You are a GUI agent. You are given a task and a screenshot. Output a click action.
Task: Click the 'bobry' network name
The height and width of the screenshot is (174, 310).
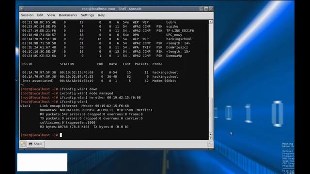click(171, 22)
